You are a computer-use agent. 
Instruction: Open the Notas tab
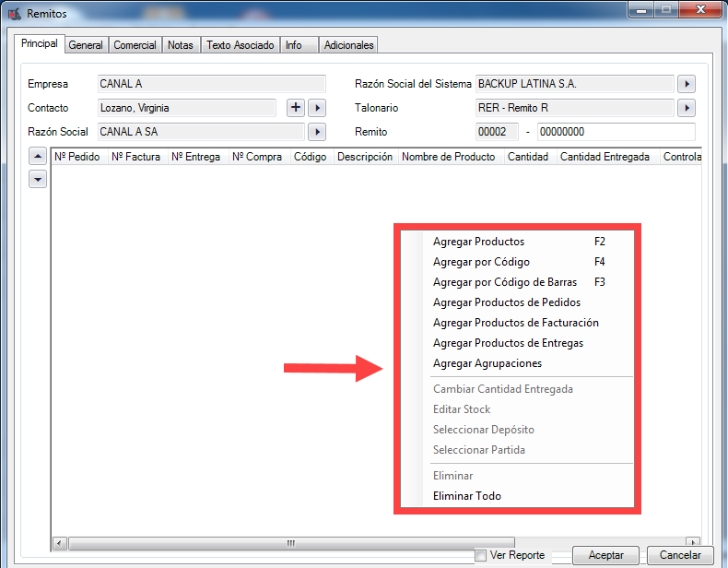pyautogui.click(x=181, y=45)
